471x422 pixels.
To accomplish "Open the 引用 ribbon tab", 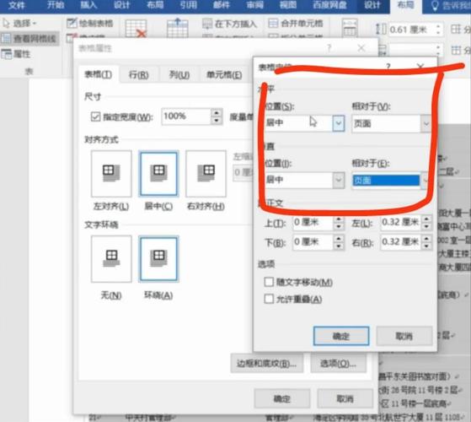I will 189,5.
